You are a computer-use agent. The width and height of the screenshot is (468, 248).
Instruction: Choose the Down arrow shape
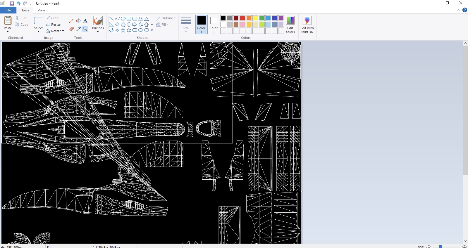pyautogui.click(x=111, y=30)
